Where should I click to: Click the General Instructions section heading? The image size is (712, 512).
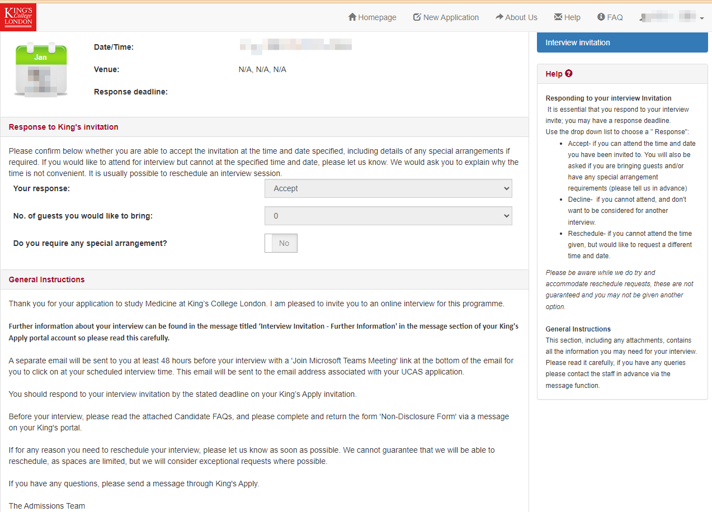coord(47,279)
